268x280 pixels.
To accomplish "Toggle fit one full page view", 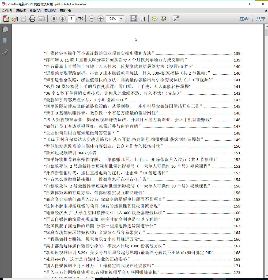I will (142, 19).
